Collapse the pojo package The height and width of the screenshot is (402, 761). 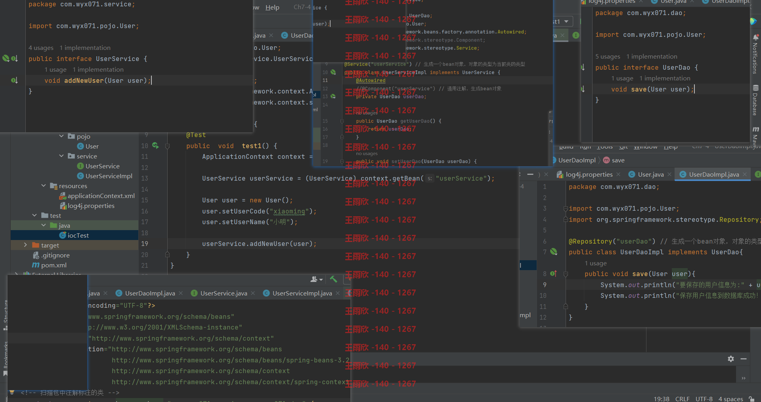tap(61, 136)
